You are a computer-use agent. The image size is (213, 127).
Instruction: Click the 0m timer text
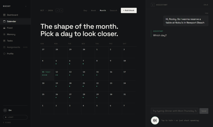(10, 110)
